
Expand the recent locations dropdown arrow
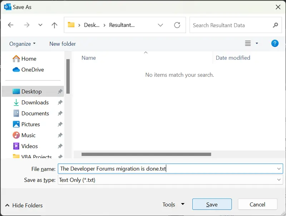click(x=40, y=25)
